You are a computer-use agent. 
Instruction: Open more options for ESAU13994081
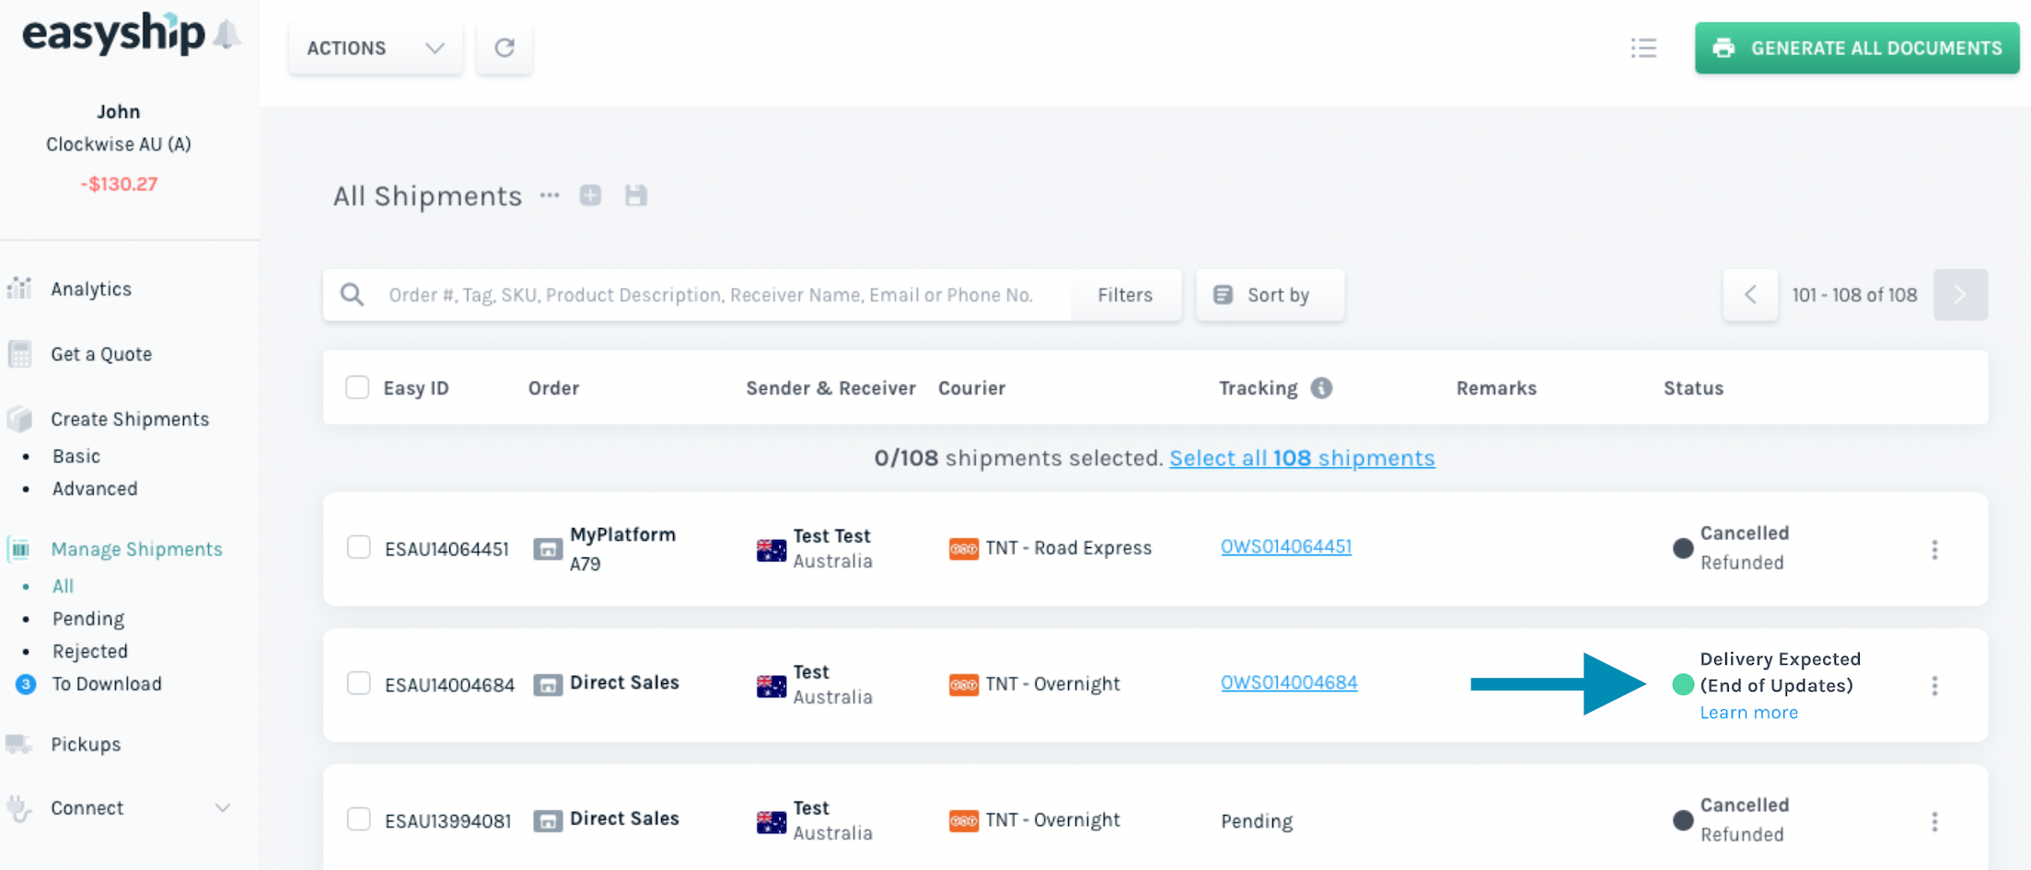(x=1934, y=821)
